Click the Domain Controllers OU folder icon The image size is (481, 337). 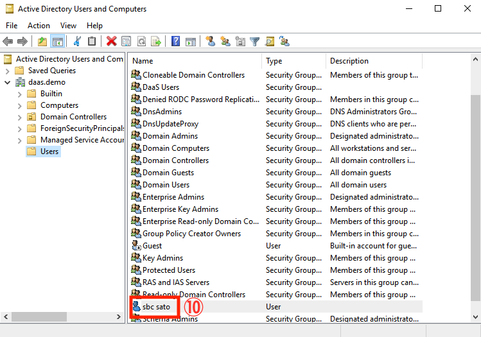point(31,117)
